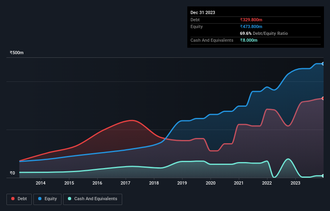Click the ₹500m y-axis label

16,53
